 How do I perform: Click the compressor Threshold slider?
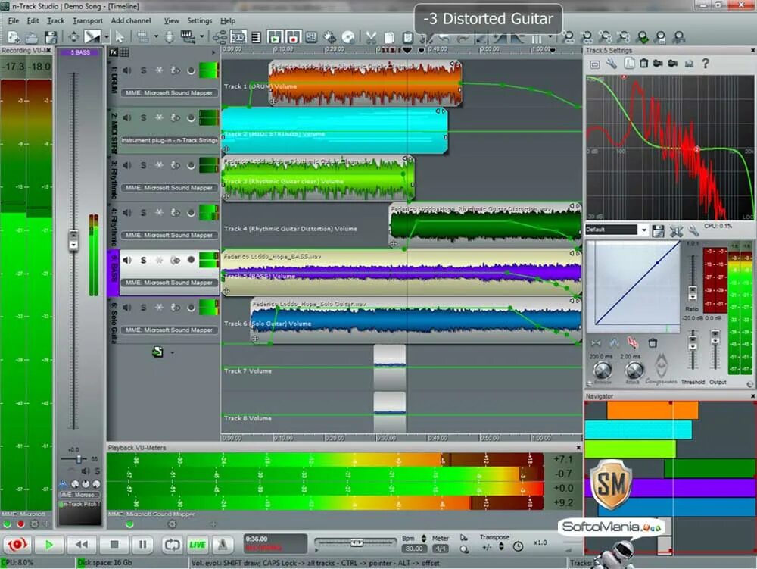tap(693, 350)
